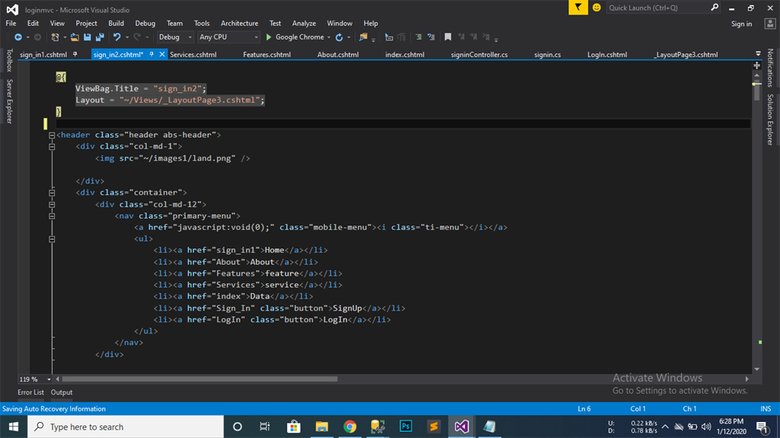Open Find in Files from the toolbar icon
This screenshot has height=438, width=780.
363,37
